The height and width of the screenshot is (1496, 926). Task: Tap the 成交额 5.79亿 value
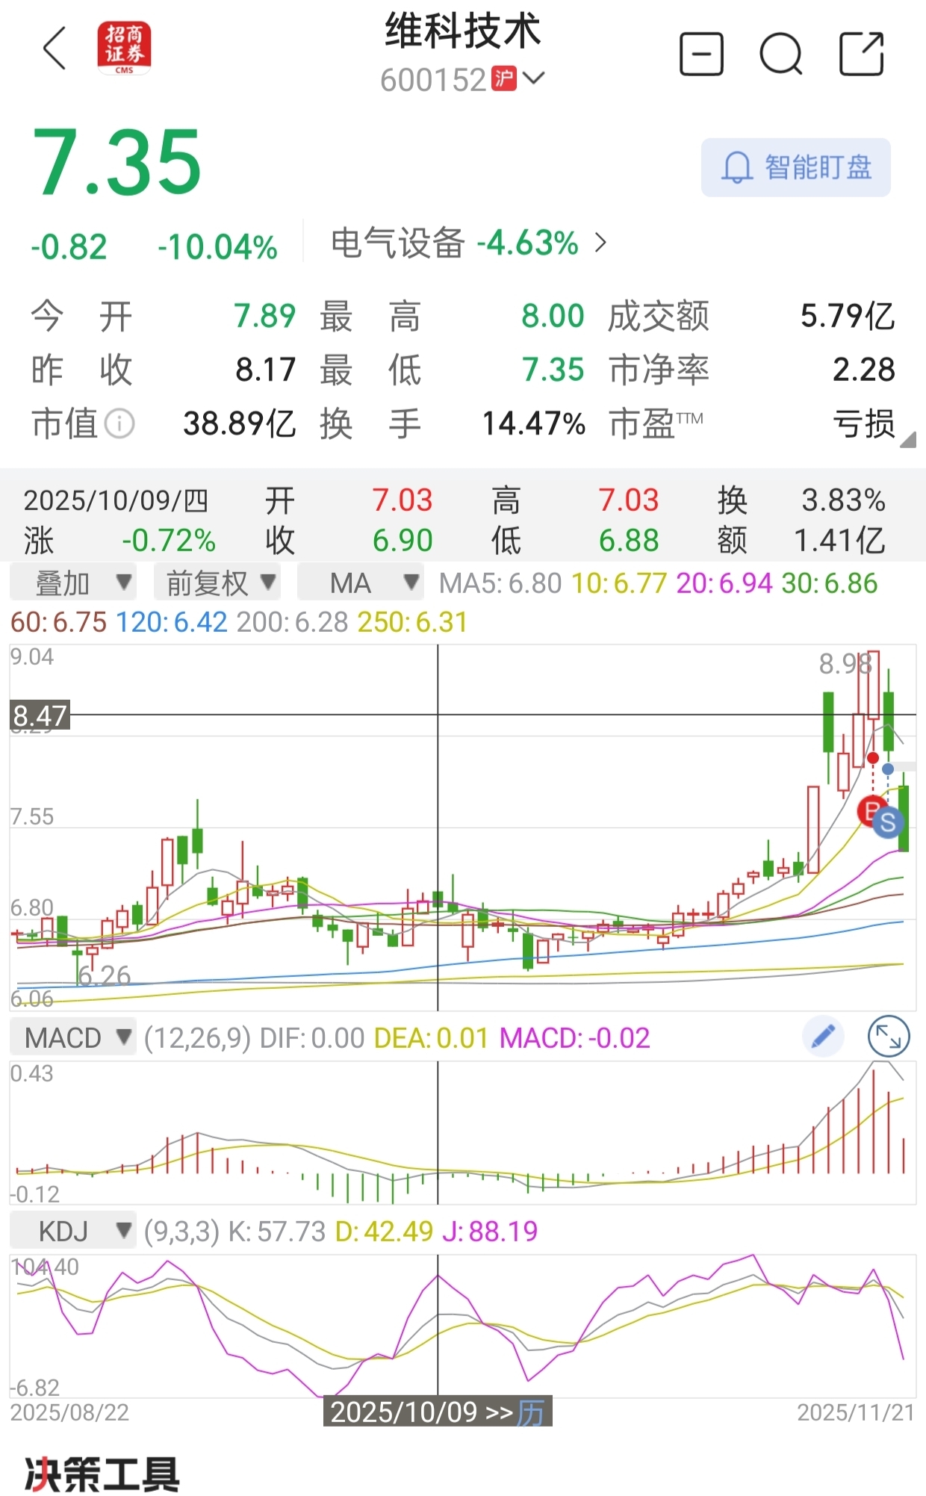tap(848, 317)
